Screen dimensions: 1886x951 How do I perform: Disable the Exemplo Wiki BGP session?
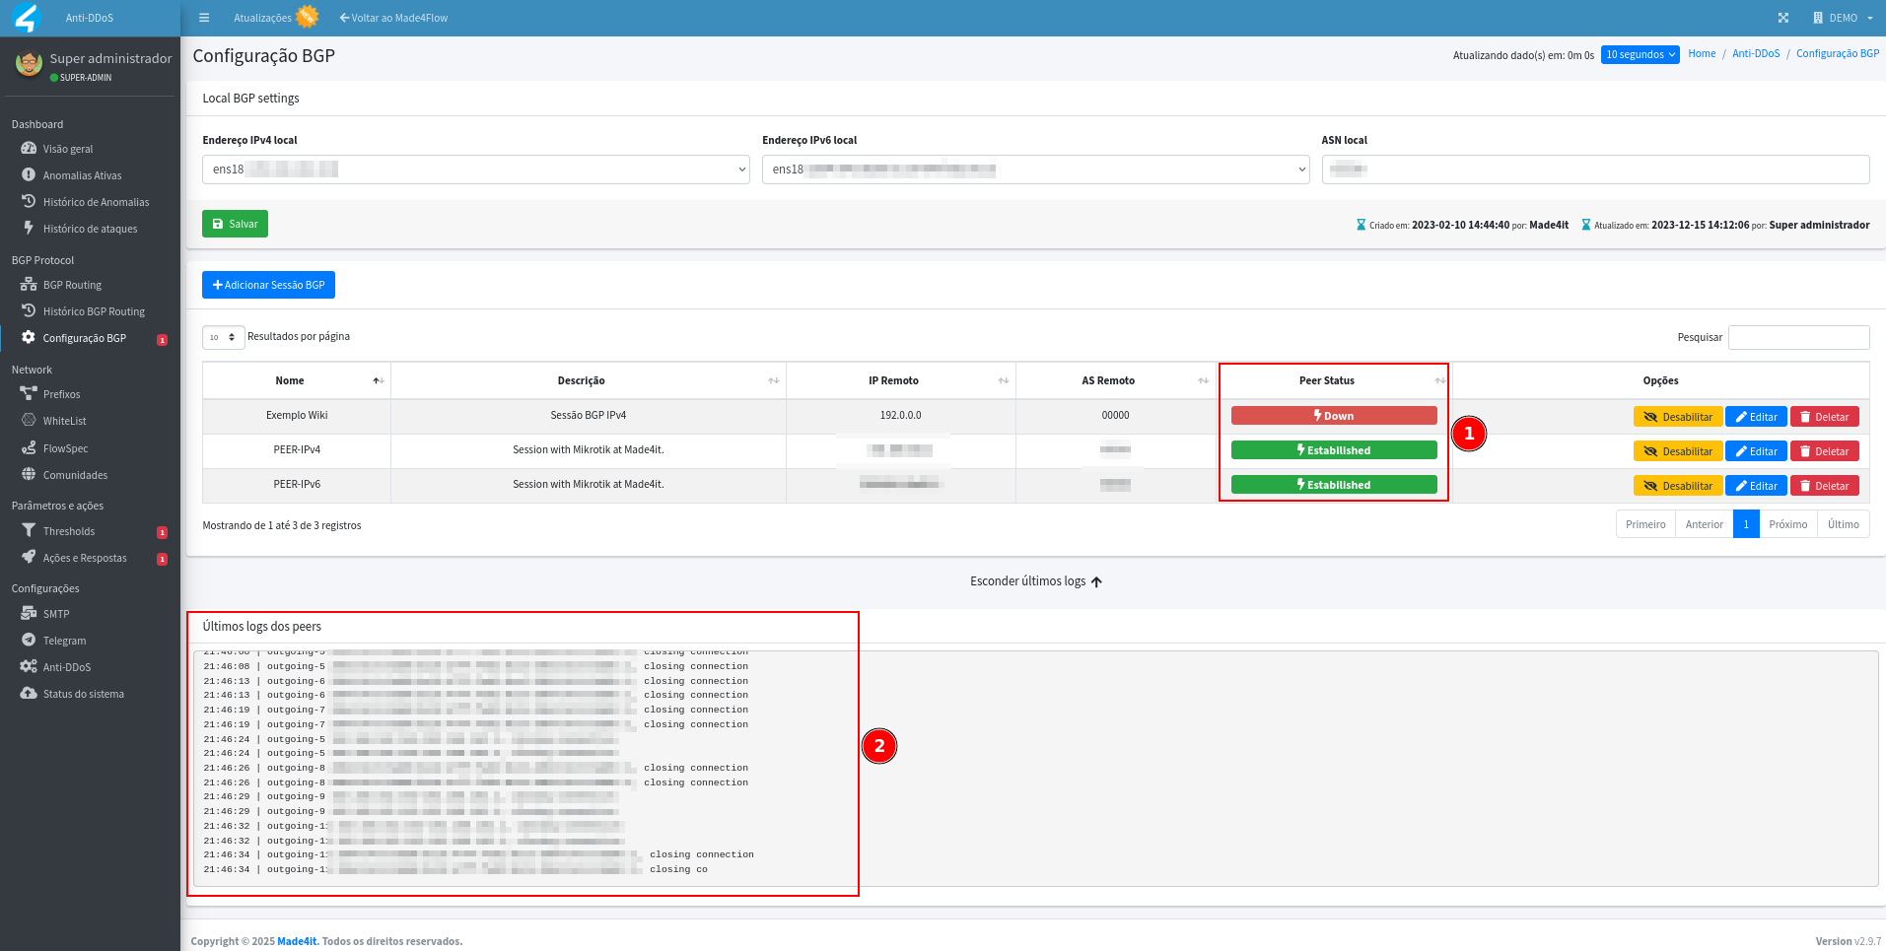(1677, 417)
